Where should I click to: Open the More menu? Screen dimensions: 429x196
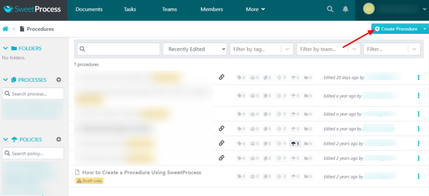coord(255,9)
